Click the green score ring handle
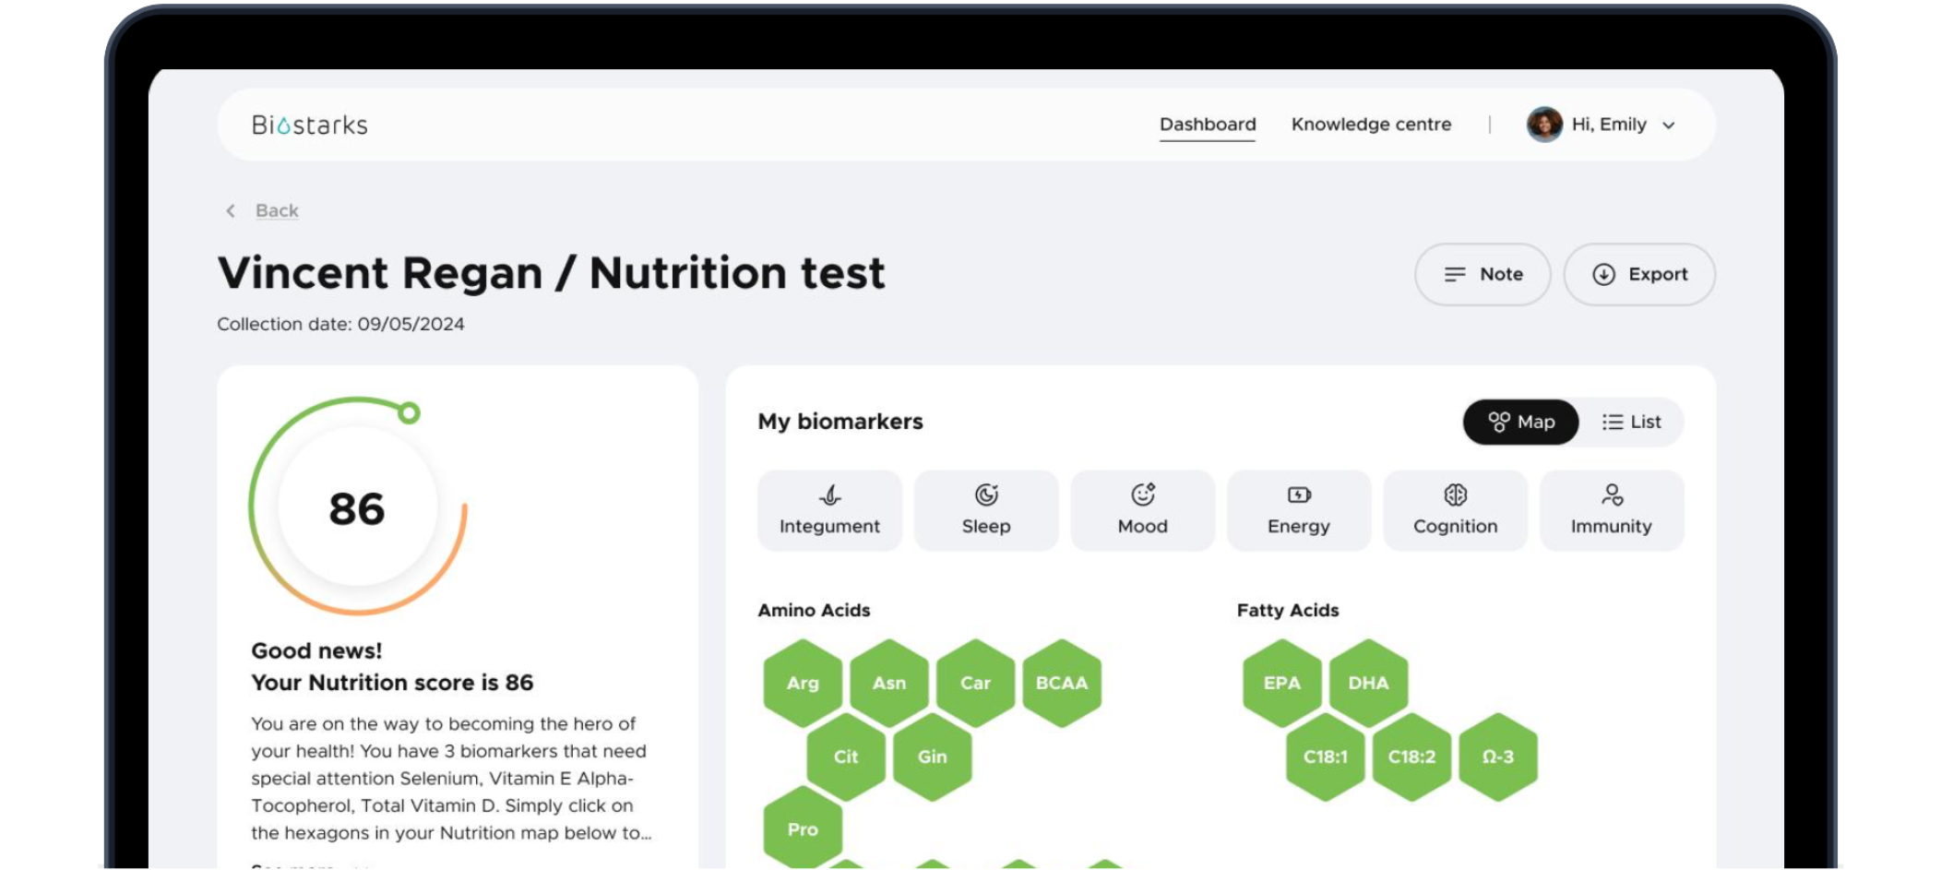Viewport: 1941px width, 870px height. pos(409,412)
